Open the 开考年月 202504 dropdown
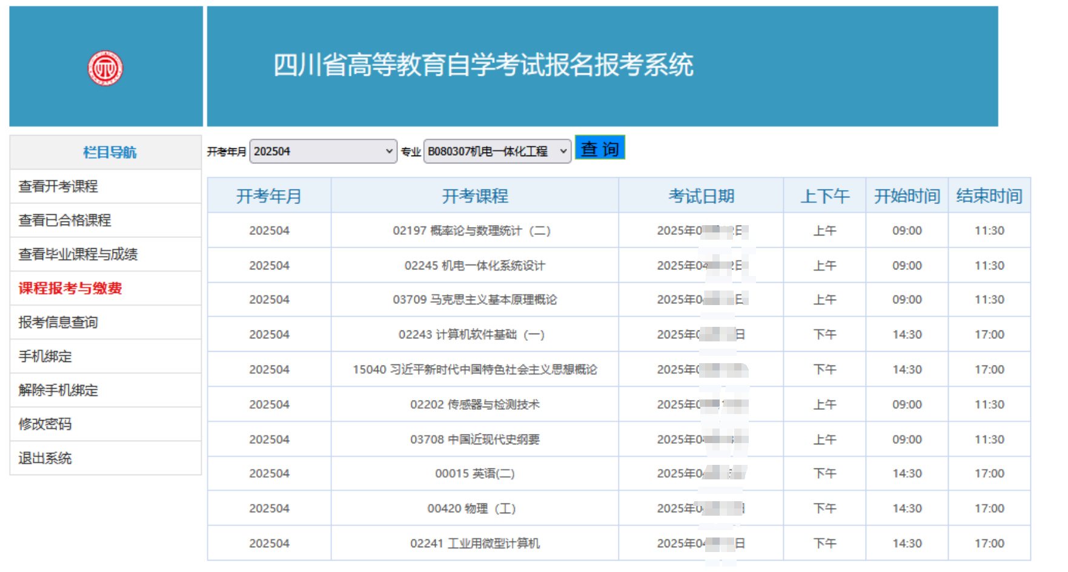The width and height of the screenshot is (1068, 572). point(323,151)
